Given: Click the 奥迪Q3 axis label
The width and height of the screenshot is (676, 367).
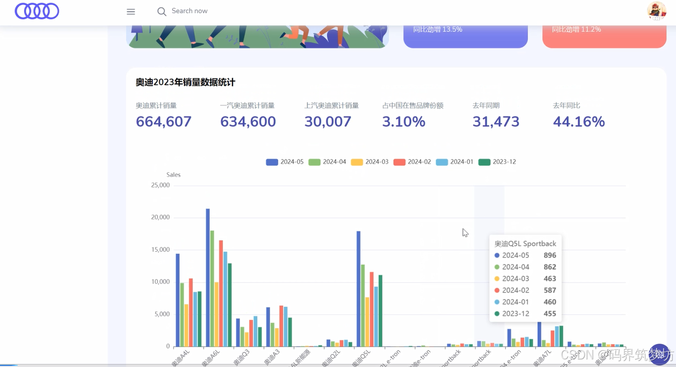Looking at the screenshot, I should [x=241, y=358].
